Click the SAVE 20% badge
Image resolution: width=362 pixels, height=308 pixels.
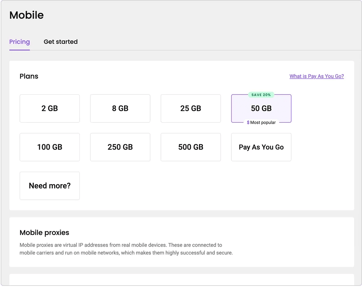[x=261, y=95]
